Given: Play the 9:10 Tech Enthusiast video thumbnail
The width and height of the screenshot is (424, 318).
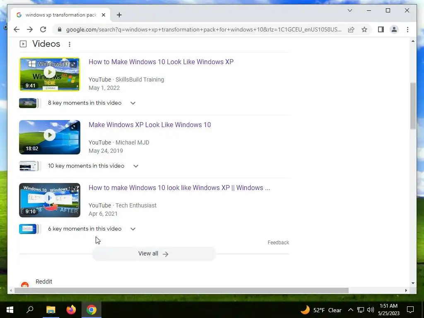Looking at the screenshot, I should (x=50, y=200).
